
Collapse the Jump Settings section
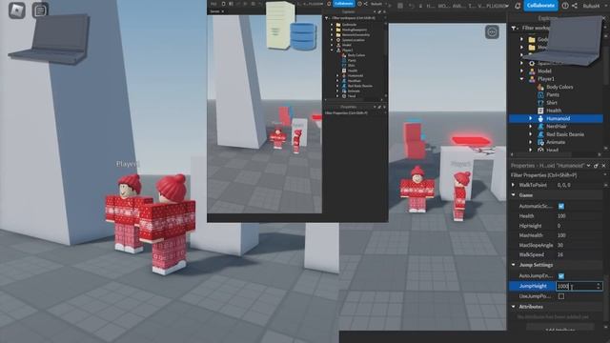513,265
